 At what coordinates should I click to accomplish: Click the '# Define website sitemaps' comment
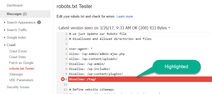tap(91, 89)
